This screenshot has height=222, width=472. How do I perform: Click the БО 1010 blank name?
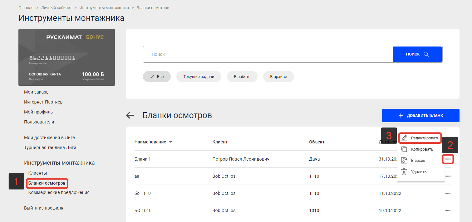(143, 210)
